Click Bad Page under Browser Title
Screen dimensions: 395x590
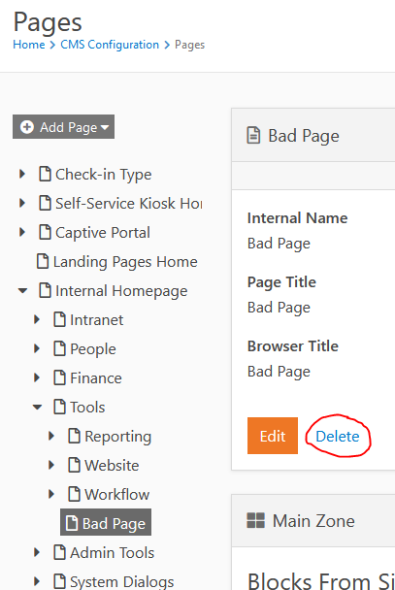tap(279, 372)
